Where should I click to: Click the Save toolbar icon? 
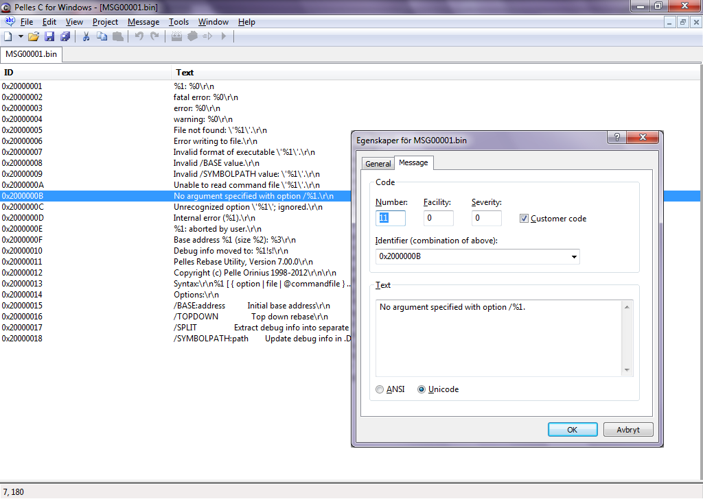pyautogui.click(x=49, y=37)
